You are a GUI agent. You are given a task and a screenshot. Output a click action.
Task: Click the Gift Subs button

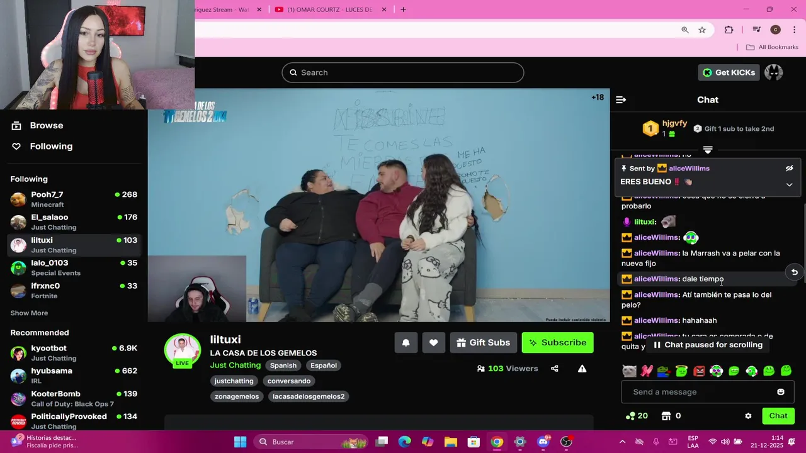click(483, 342)
